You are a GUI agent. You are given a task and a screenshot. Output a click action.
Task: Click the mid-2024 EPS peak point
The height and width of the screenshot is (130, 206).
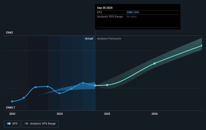click(x=83, y=83)
